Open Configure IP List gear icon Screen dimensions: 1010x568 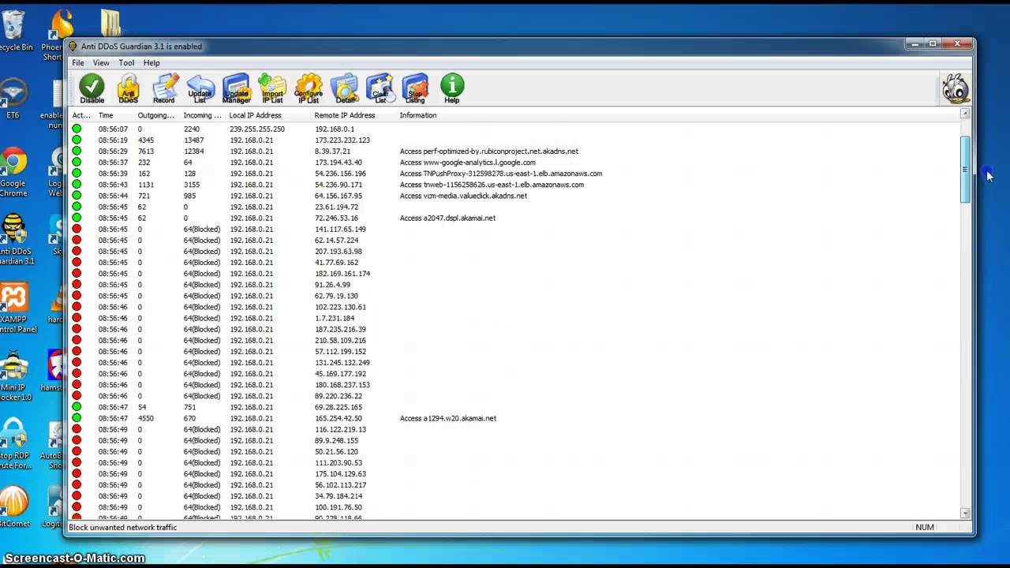coord(309,88)
